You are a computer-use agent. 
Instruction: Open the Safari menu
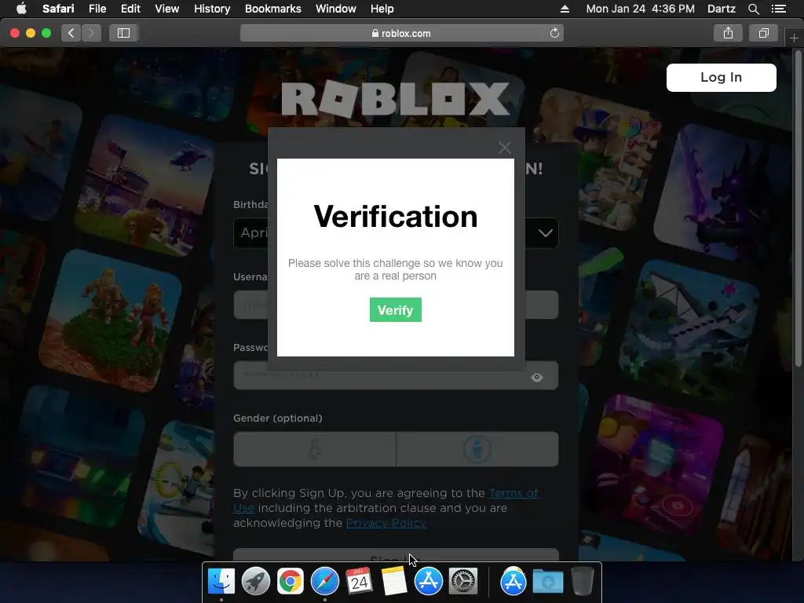[x=58, y=9]
